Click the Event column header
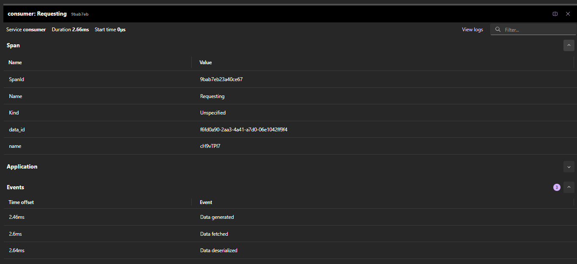 [206, 202]
